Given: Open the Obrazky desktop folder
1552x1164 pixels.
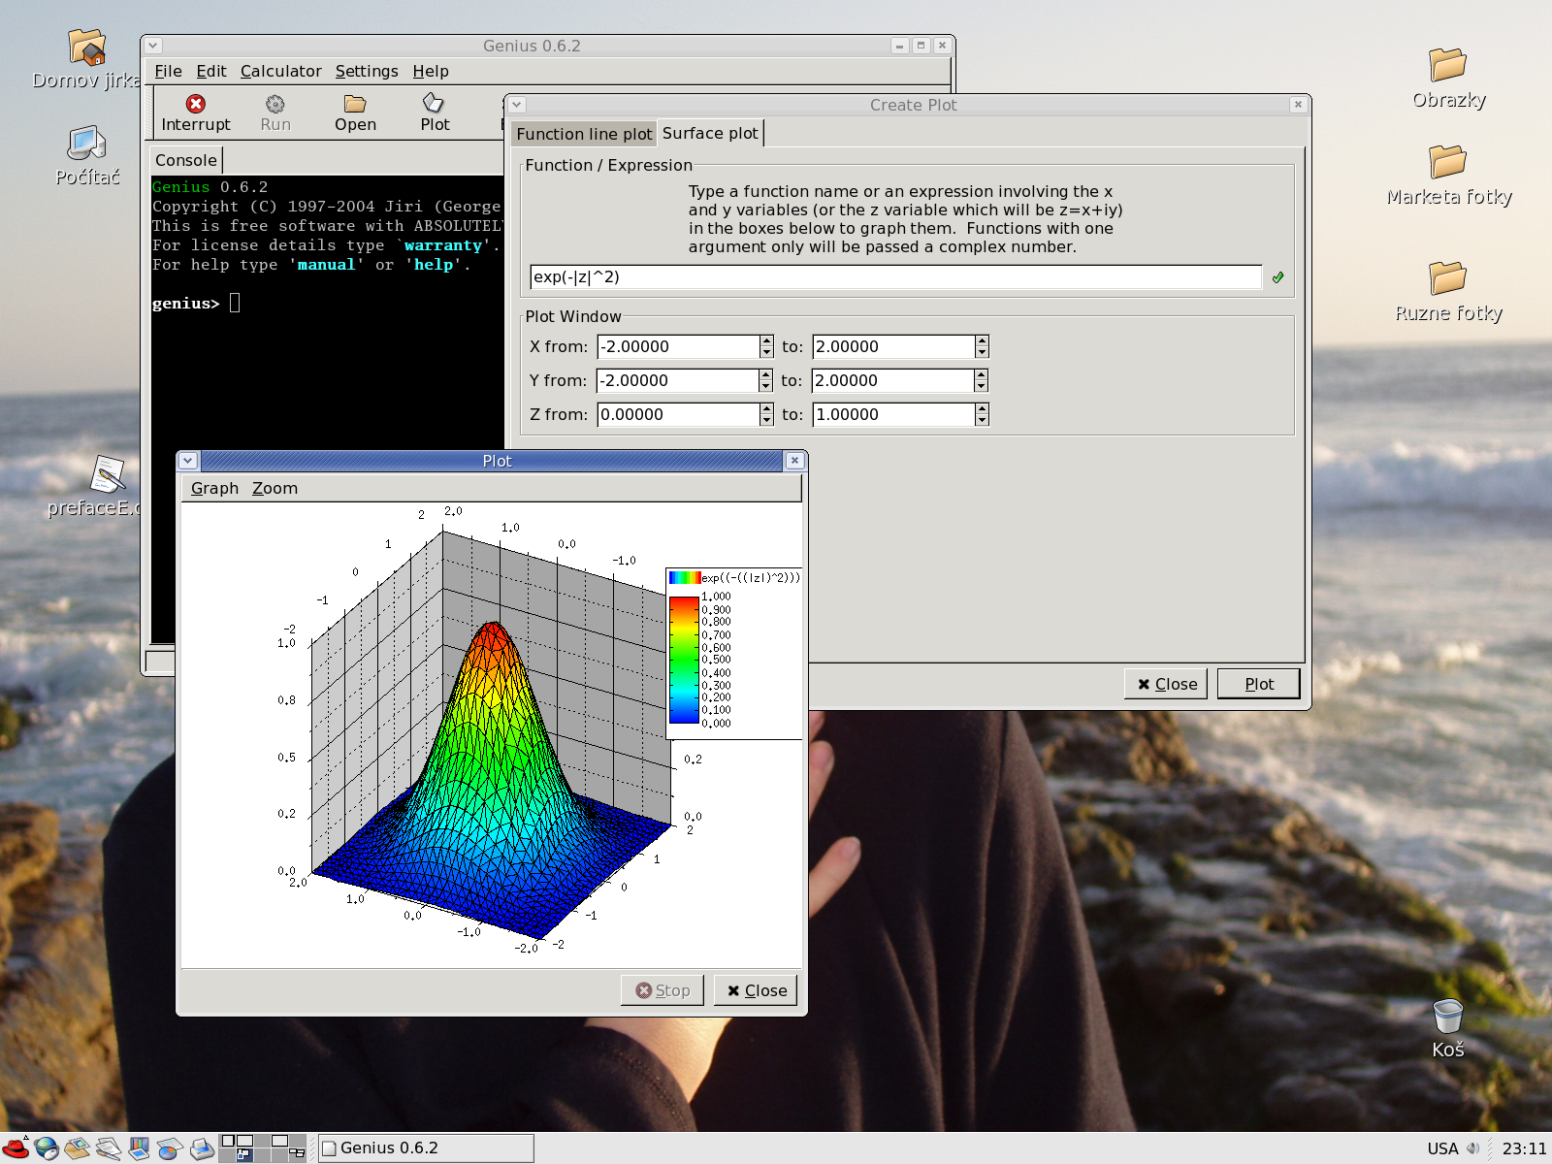Looking at the screenshot, I should 1447,65.
